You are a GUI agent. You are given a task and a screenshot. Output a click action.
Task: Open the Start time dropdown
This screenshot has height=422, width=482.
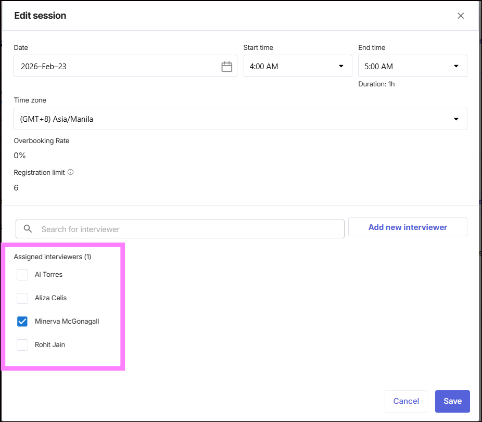[298, 66]
